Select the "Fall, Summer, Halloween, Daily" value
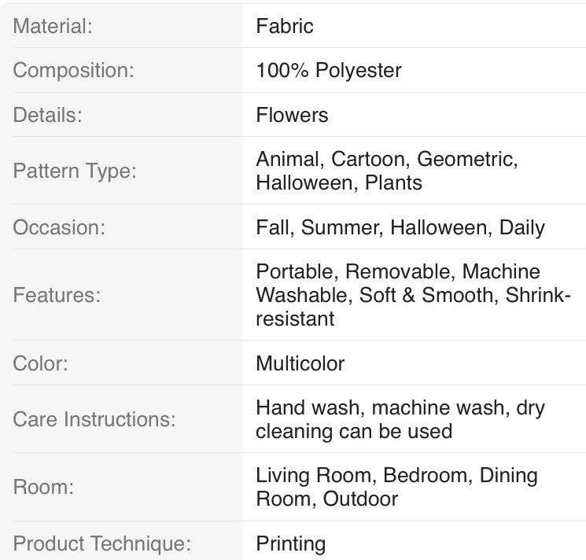 tap(400, 227)
